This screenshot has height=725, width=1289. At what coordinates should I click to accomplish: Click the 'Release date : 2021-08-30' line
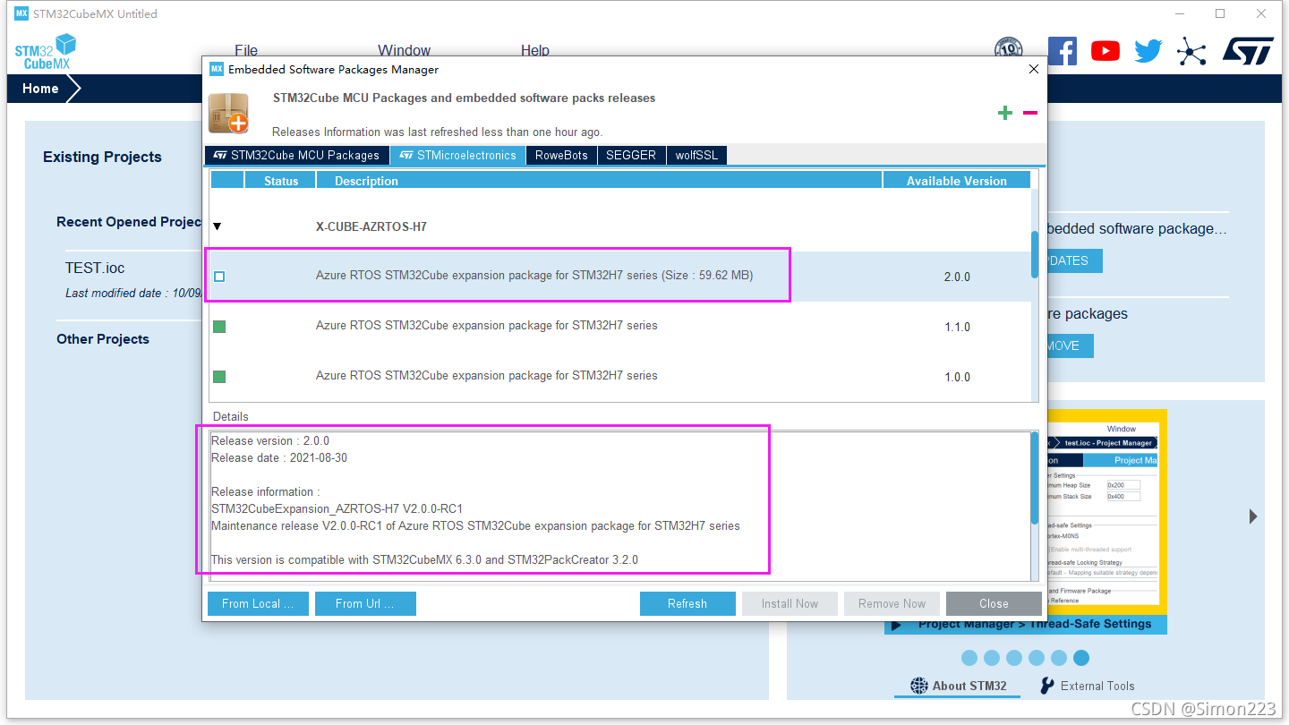[x=279, y=457]
